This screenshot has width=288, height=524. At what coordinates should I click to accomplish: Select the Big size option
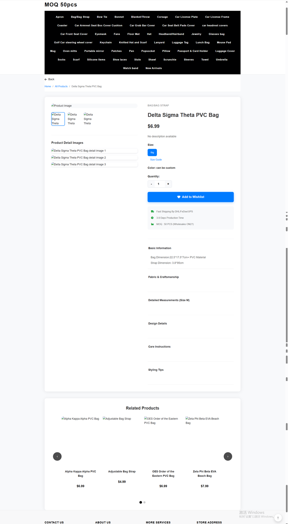[x=152, y=153]
